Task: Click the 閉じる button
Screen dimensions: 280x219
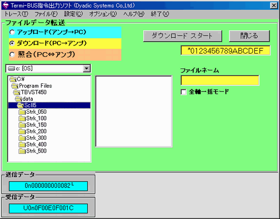Action: click(x=249, y=36)
